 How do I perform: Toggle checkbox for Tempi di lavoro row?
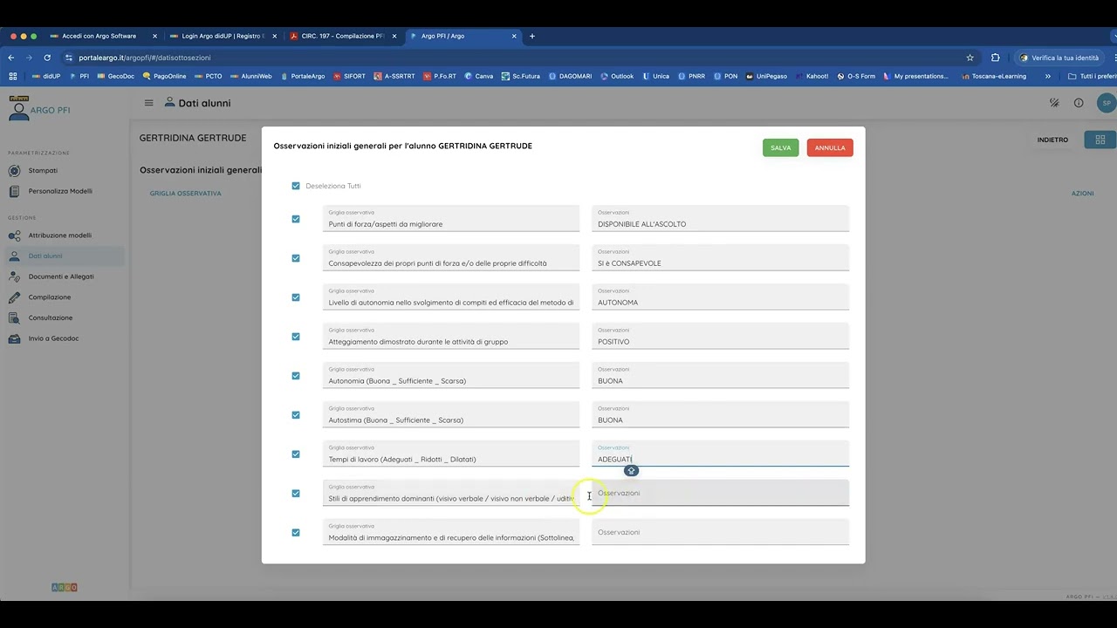[x=296, y=454]
